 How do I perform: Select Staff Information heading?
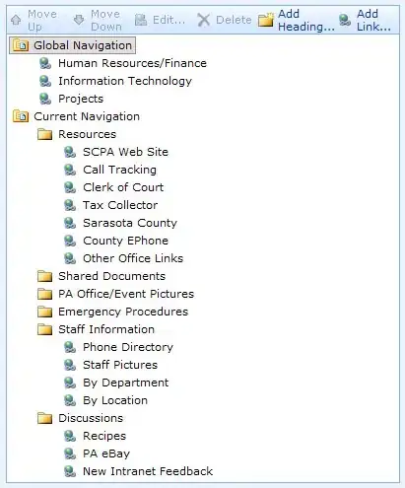tap(106, 329)
